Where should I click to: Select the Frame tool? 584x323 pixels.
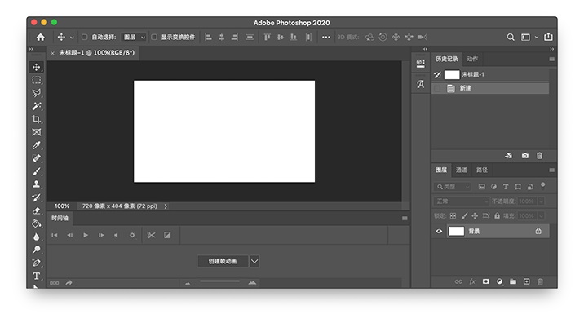click(36, 132)
